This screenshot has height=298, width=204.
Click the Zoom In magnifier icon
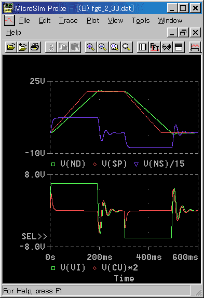(91, 47)
